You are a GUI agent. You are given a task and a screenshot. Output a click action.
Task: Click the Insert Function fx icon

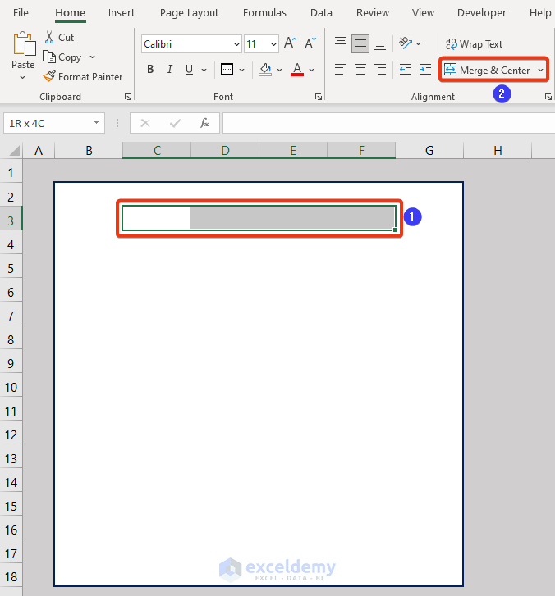click(204, 123)
